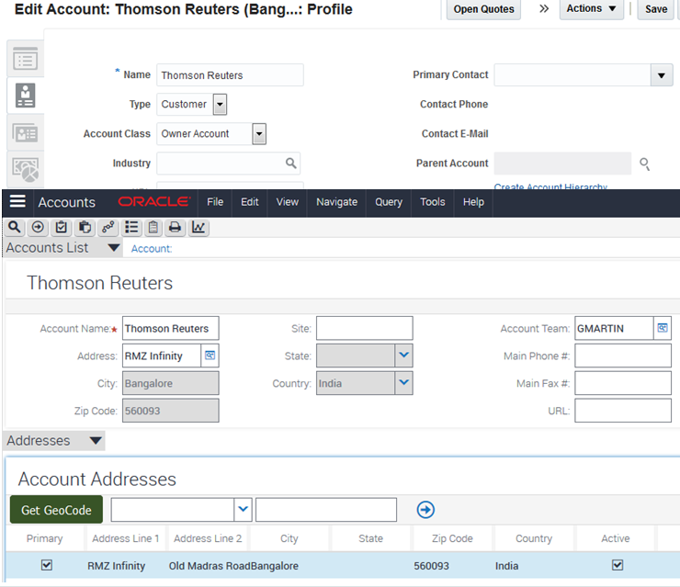Click the bulleted list toolbar icon

[131, 227]
